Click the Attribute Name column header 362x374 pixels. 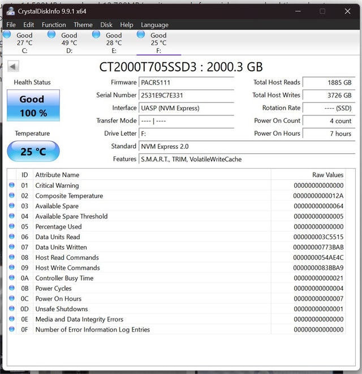[x=152, y=175]
